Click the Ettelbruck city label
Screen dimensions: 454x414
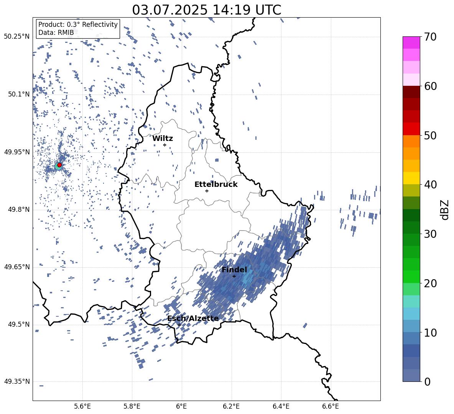click(216, 185)
